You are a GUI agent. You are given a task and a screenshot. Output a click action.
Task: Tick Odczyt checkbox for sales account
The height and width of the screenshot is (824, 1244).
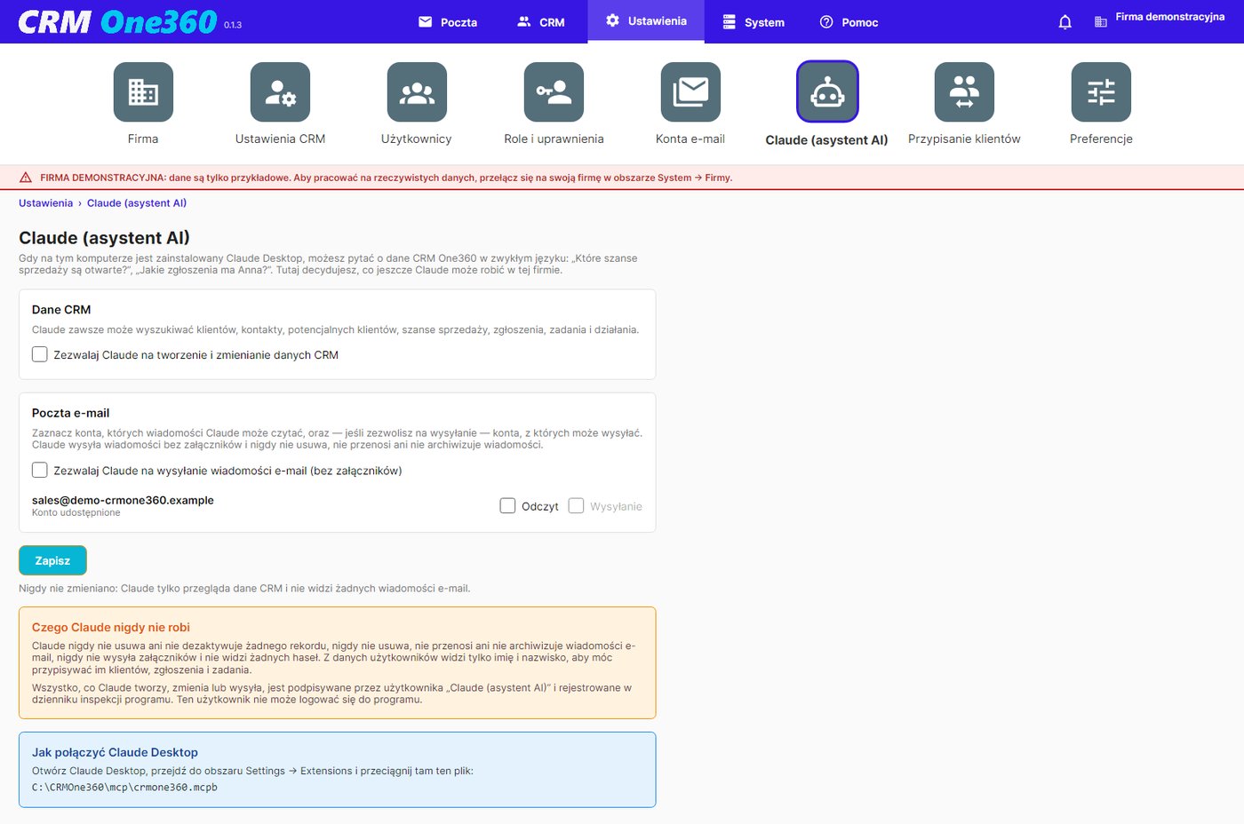tap(507, 505)
